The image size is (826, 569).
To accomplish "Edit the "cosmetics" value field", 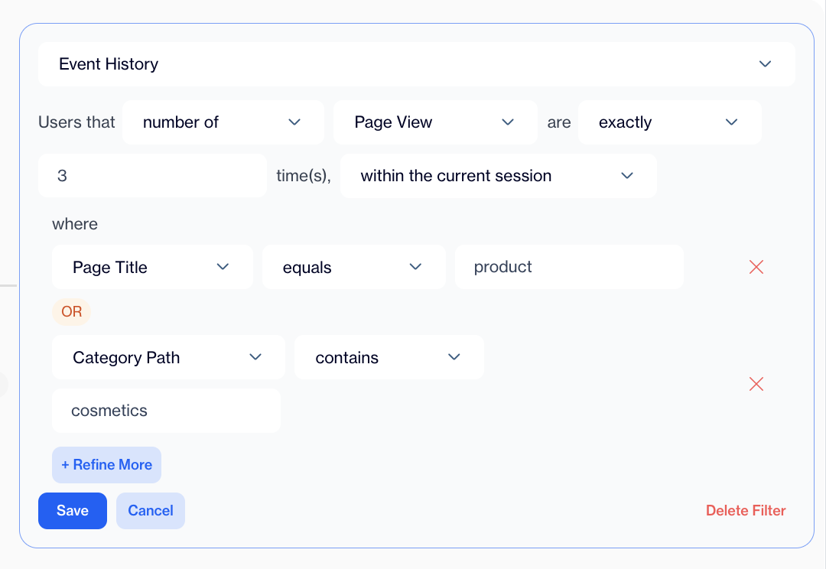I will pos(166,411).
